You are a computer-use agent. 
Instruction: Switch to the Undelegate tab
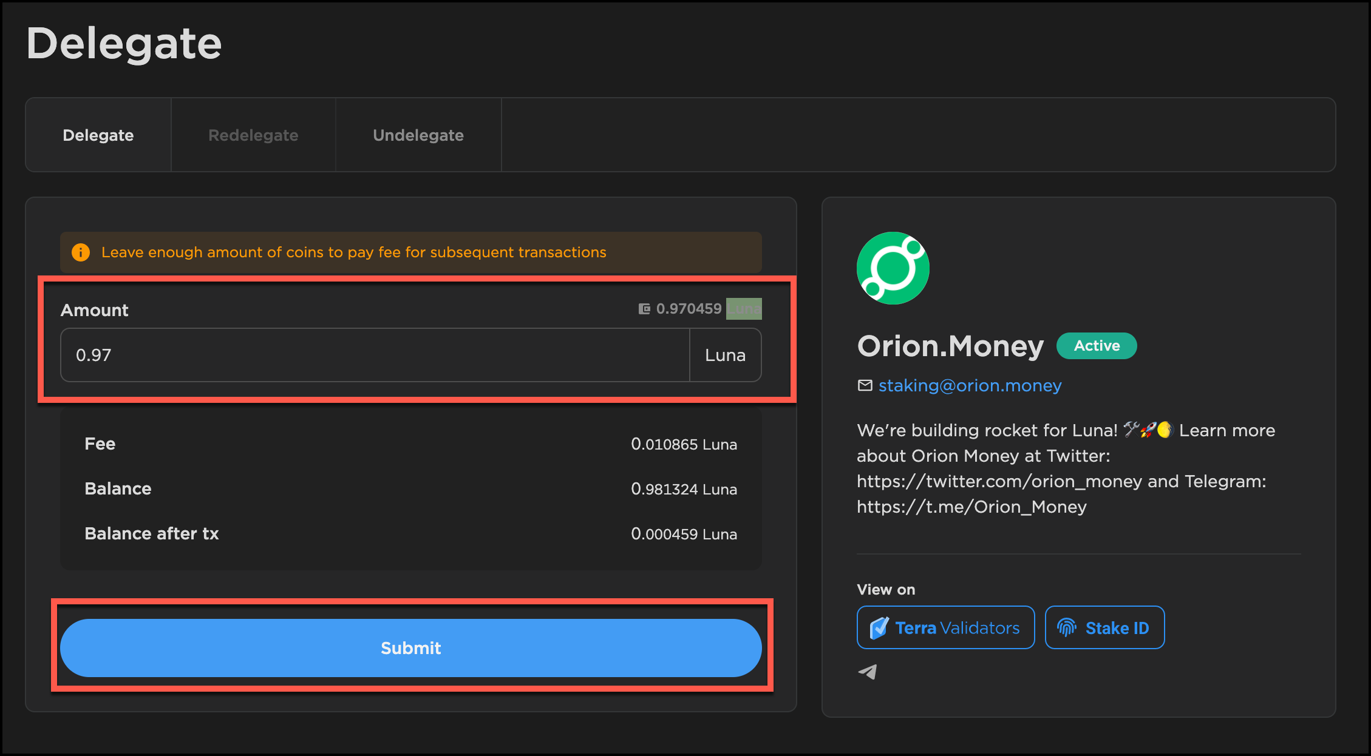coord(418,135)
